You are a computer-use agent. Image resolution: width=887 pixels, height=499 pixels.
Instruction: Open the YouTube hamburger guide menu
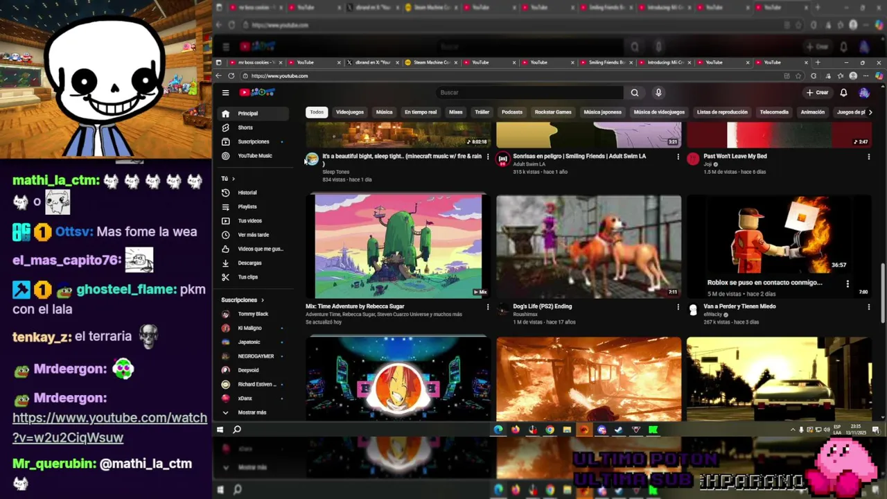pyautogui.click(x=225, y=93)
